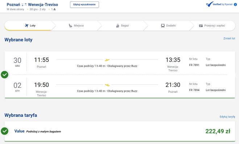The width and height of the screenshot is (239, 144).
Task: Click the Edytuj taryfę link
Action: (x=227, y=117)
